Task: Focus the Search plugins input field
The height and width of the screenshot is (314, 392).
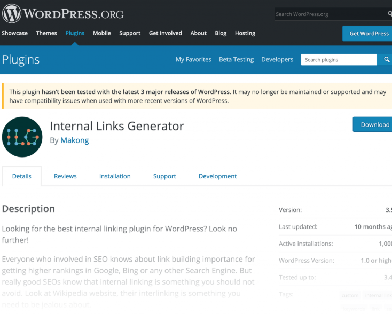Action: click(339, 60)
